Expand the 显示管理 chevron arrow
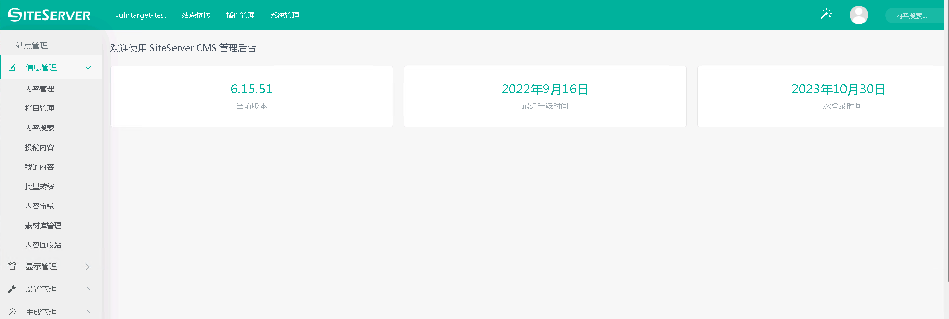Image resolution: width=949 pixels, height=319 pixels. pyautogui.click(x=88, y=266)
